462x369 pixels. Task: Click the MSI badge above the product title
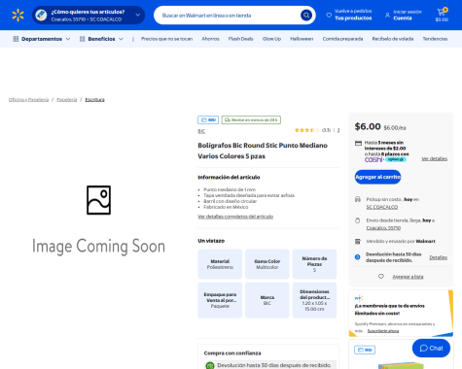(208, 120)
